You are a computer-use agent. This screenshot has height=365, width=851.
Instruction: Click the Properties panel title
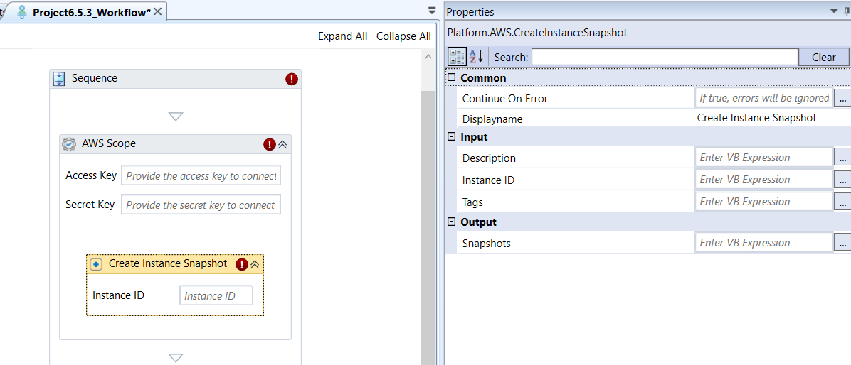[470, 11]
